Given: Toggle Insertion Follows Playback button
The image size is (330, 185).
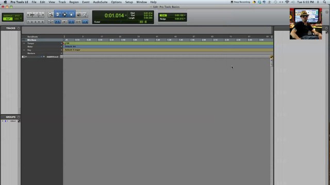Looking at the screenshot, I should pos(85,22).
